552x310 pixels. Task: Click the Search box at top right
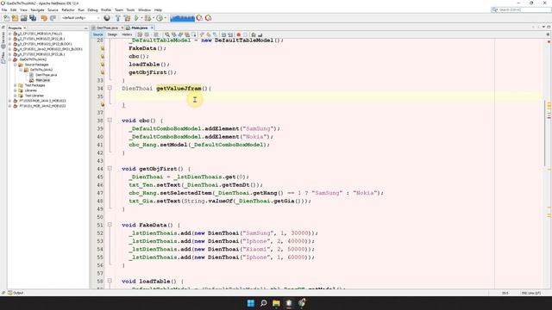click(521, 9)
